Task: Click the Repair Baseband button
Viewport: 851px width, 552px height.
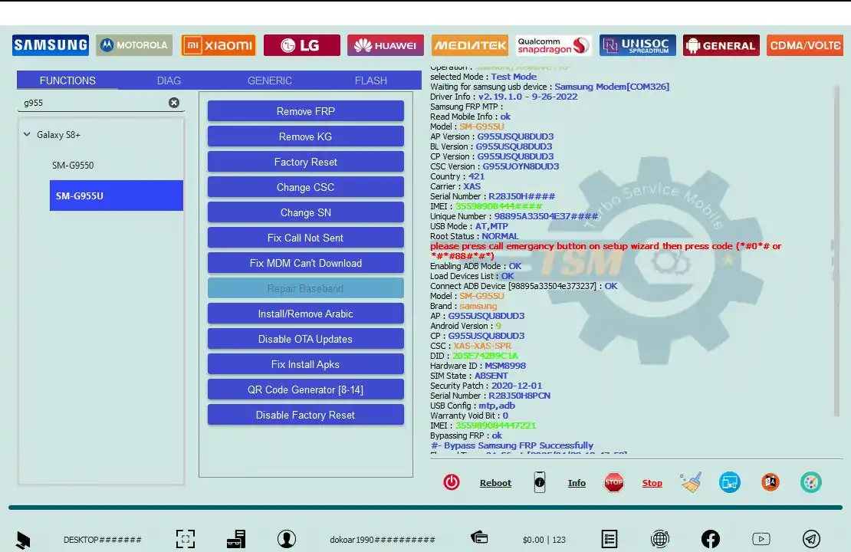Action: click(x=306, y=288)
